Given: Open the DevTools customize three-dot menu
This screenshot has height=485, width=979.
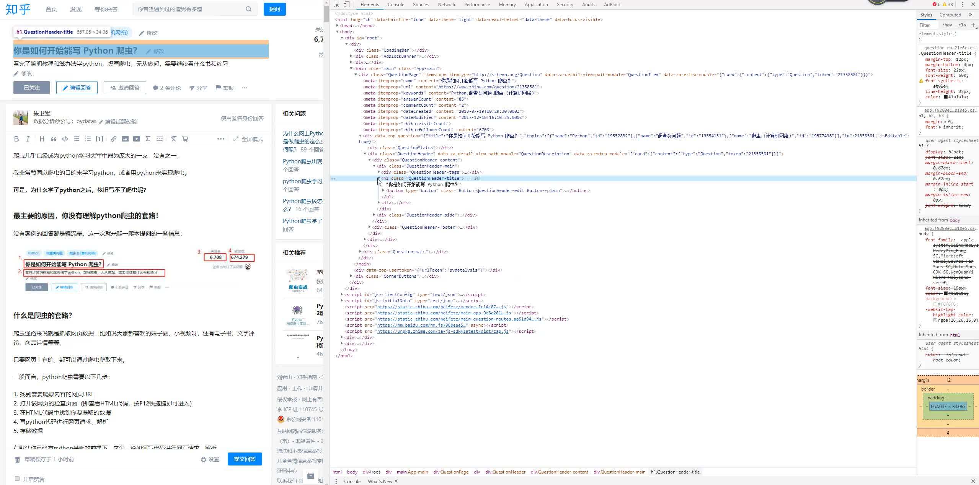Looking at the screenshot, I should [963, 5].
